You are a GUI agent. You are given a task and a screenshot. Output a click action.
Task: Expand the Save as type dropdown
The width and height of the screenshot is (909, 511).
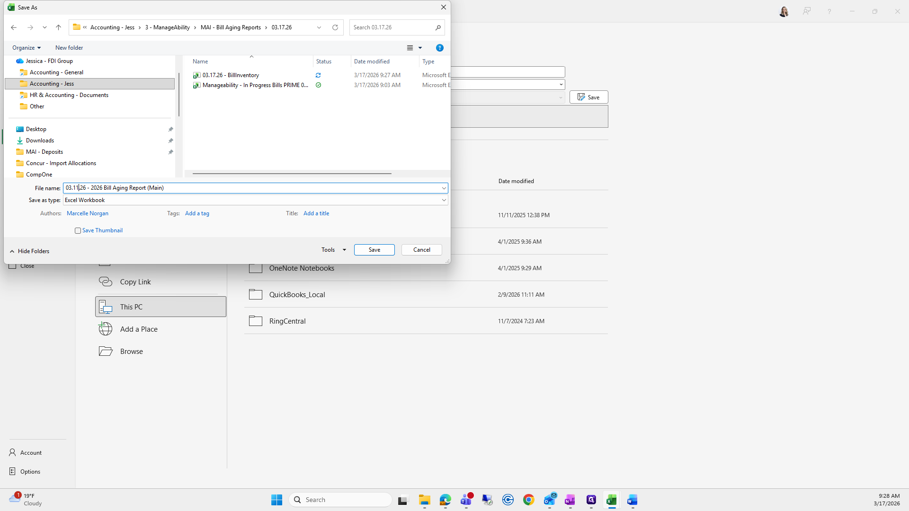coord(444,200)
